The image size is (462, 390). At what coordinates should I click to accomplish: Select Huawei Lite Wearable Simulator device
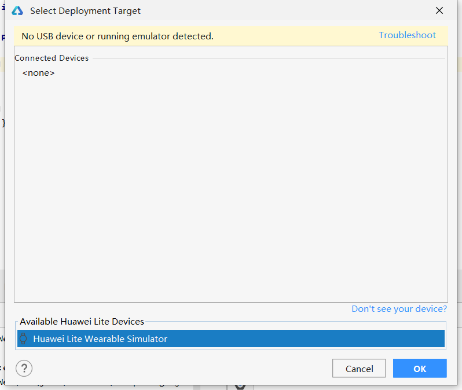231,339
